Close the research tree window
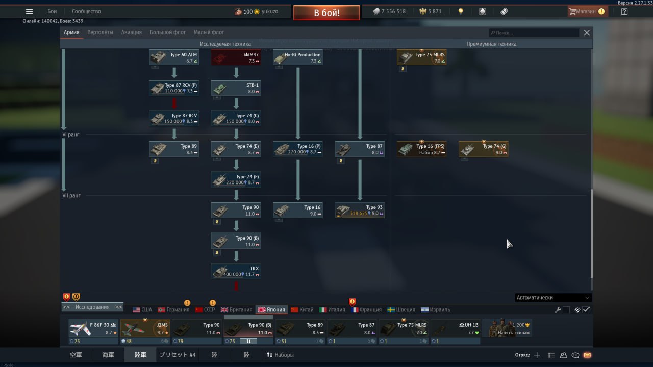653x367 pixels. pyautogui.click(x=587, y=32)
